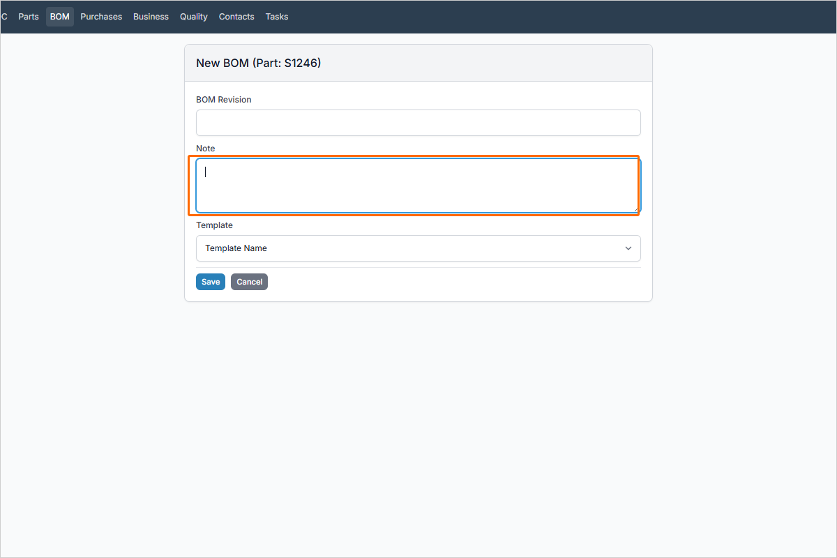Open the Business menu
The height and width of the screenshot is (558, 837).
151,17
